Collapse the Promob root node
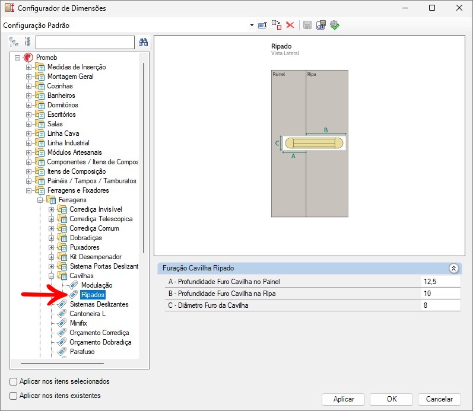Viewport: 473px width, 411px height. [x=17, y=58]
